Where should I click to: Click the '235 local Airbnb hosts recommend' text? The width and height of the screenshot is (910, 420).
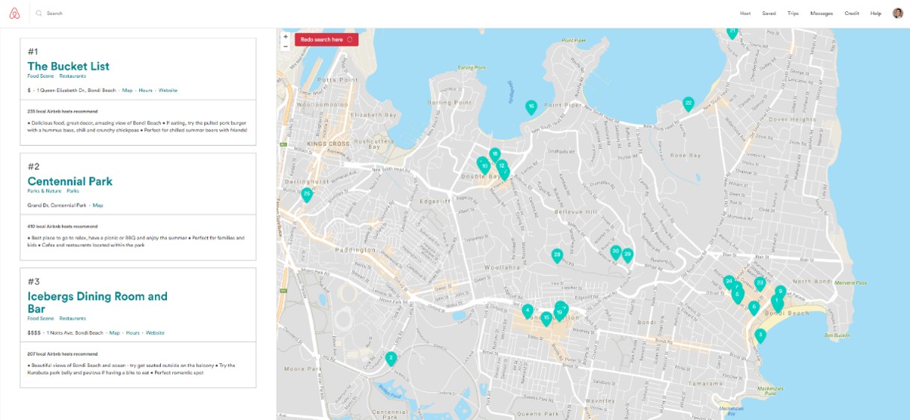(63, 111)
